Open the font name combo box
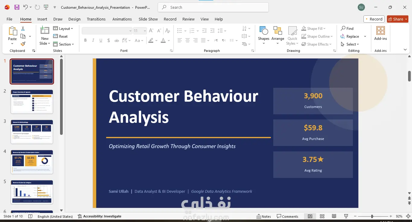Image resolution: width=412 pixels, height=222 pixels. (107, 30)
